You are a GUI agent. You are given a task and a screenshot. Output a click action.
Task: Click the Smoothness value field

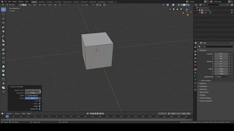tap(33, 93)
